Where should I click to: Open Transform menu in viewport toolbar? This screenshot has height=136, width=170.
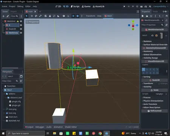pos(91,16)
